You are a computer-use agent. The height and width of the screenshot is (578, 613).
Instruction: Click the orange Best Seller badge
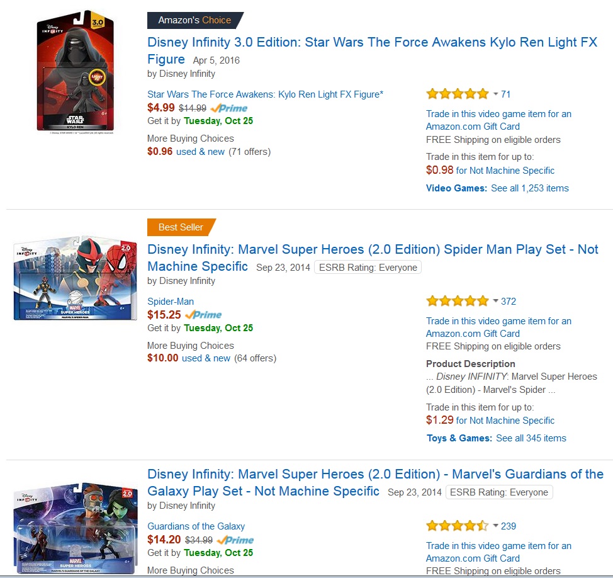tap(181, 227)
